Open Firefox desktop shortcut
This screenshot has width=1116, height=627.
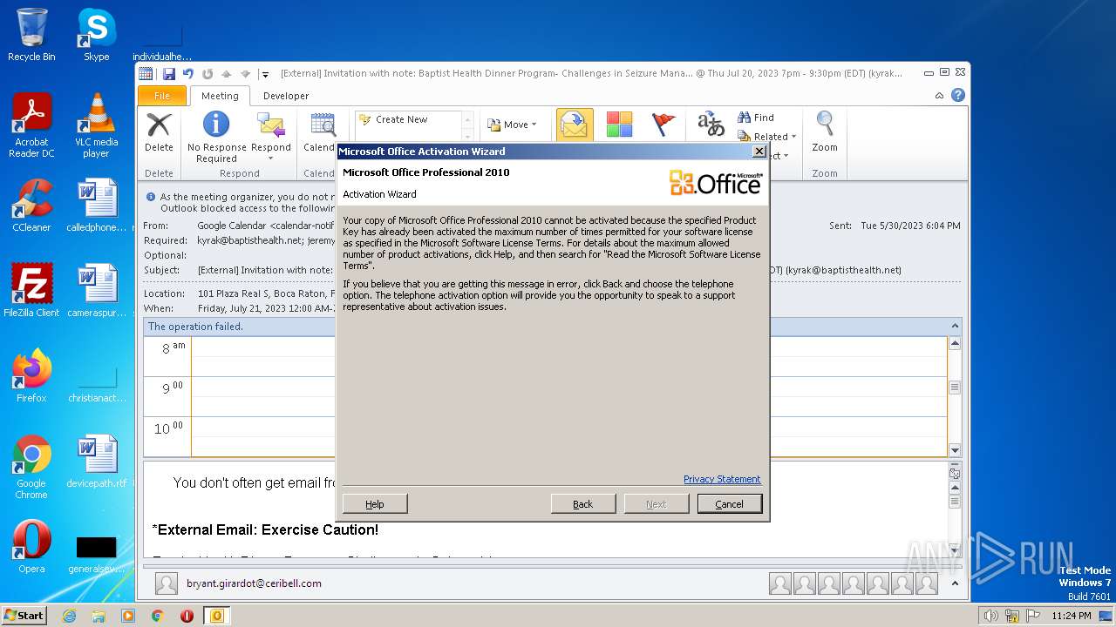point(31,375)
